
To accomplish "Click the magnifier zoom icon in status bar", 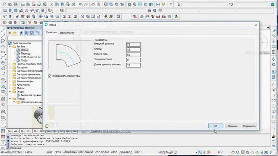I will 238,152.
